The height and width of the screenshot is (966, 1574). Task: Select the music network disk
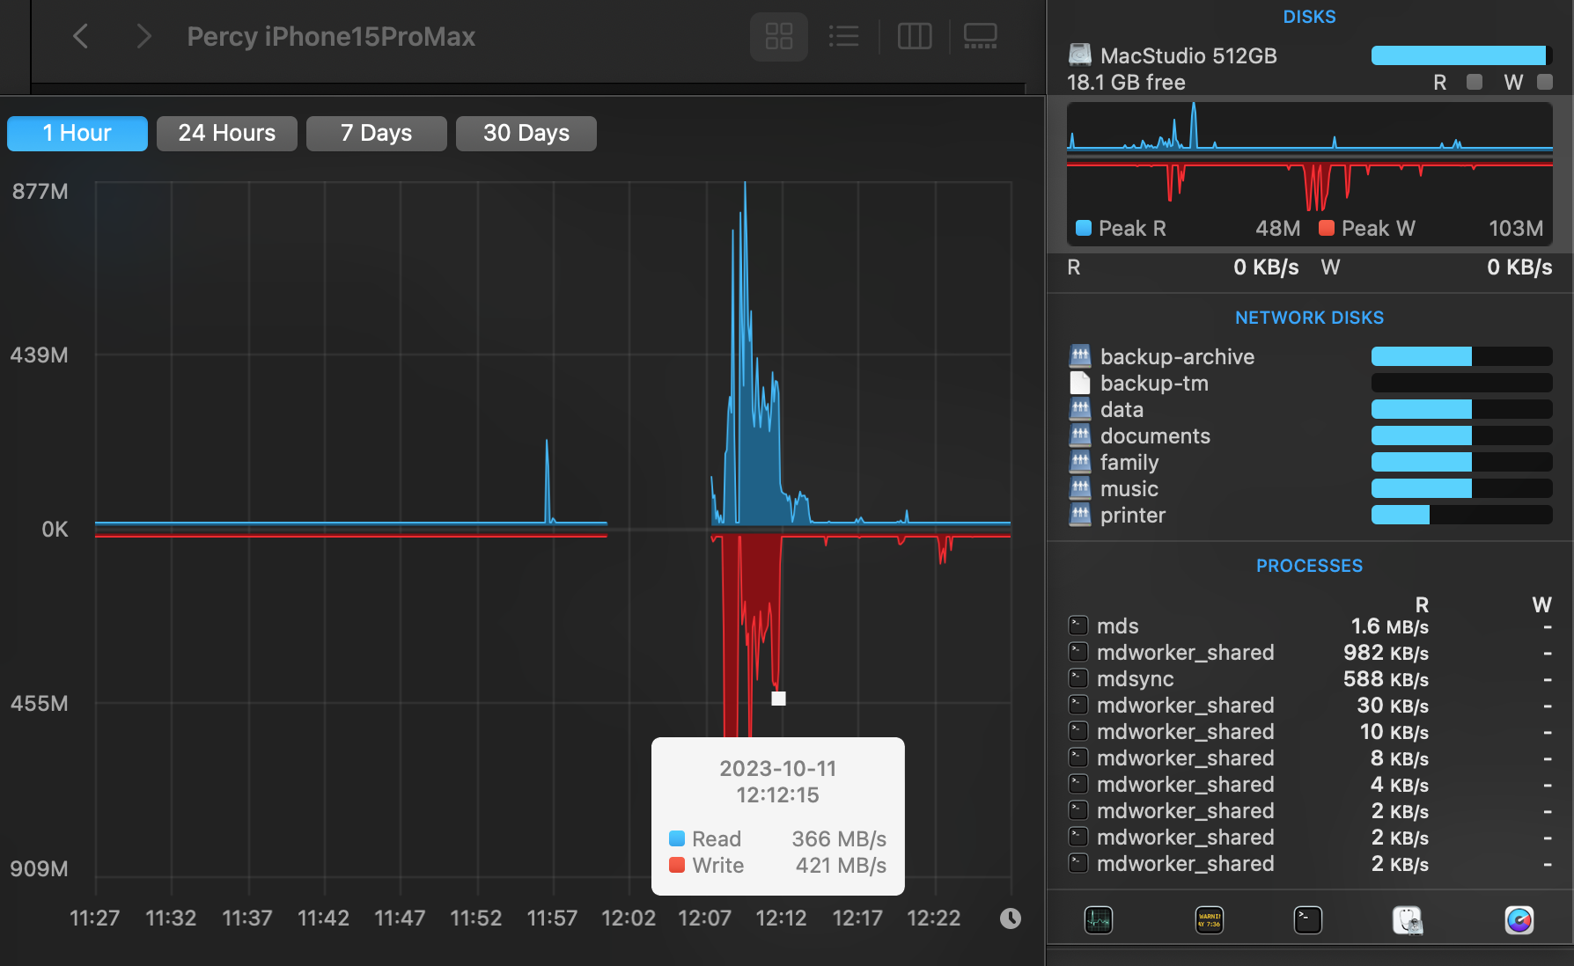(1310, 488)
